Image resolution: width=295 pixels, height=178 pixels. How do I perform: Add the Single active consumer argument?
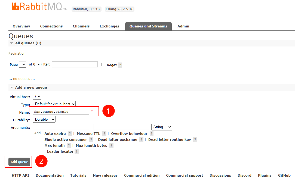point(66,140)
